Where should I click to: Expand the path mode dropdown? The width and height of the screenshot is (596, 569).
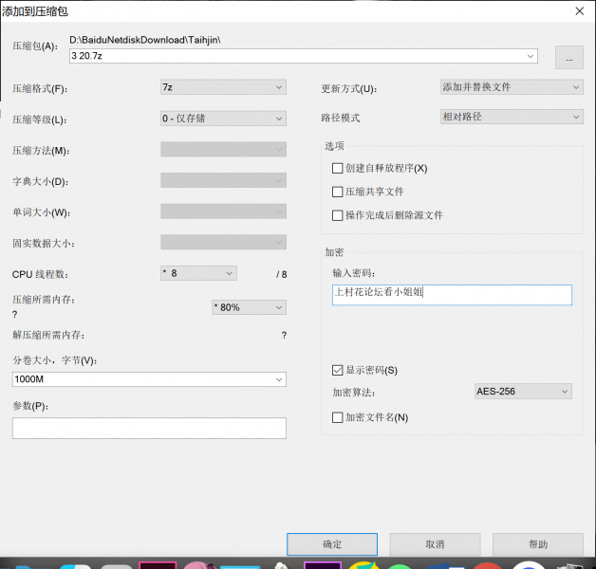512,118
